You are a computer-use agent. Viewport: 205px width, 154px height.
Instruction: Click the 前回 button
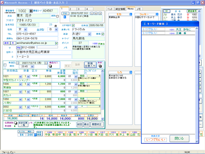pos(80,124)
